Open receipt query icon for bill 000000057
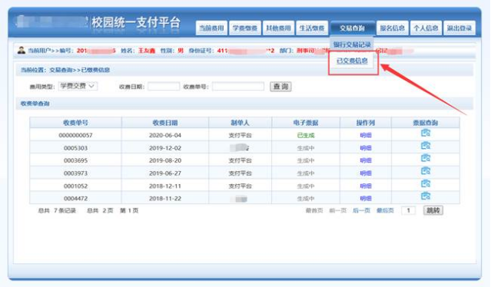491x287 pixels. pyautogui.click(x=425, y=134)
